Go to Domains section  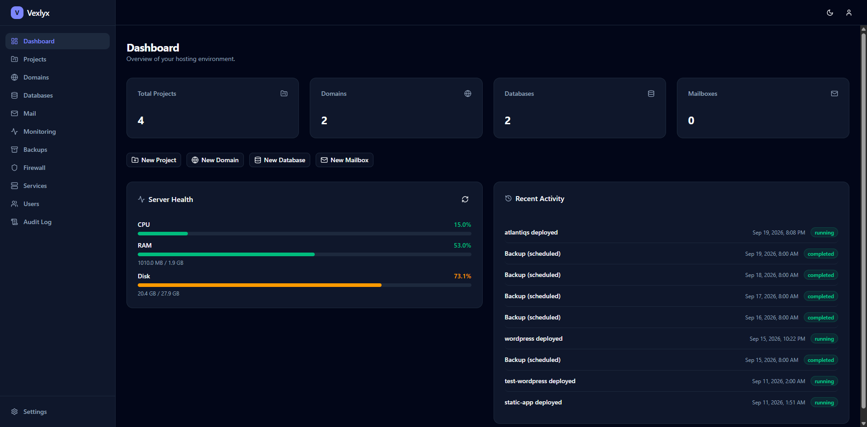pos(57,77)
